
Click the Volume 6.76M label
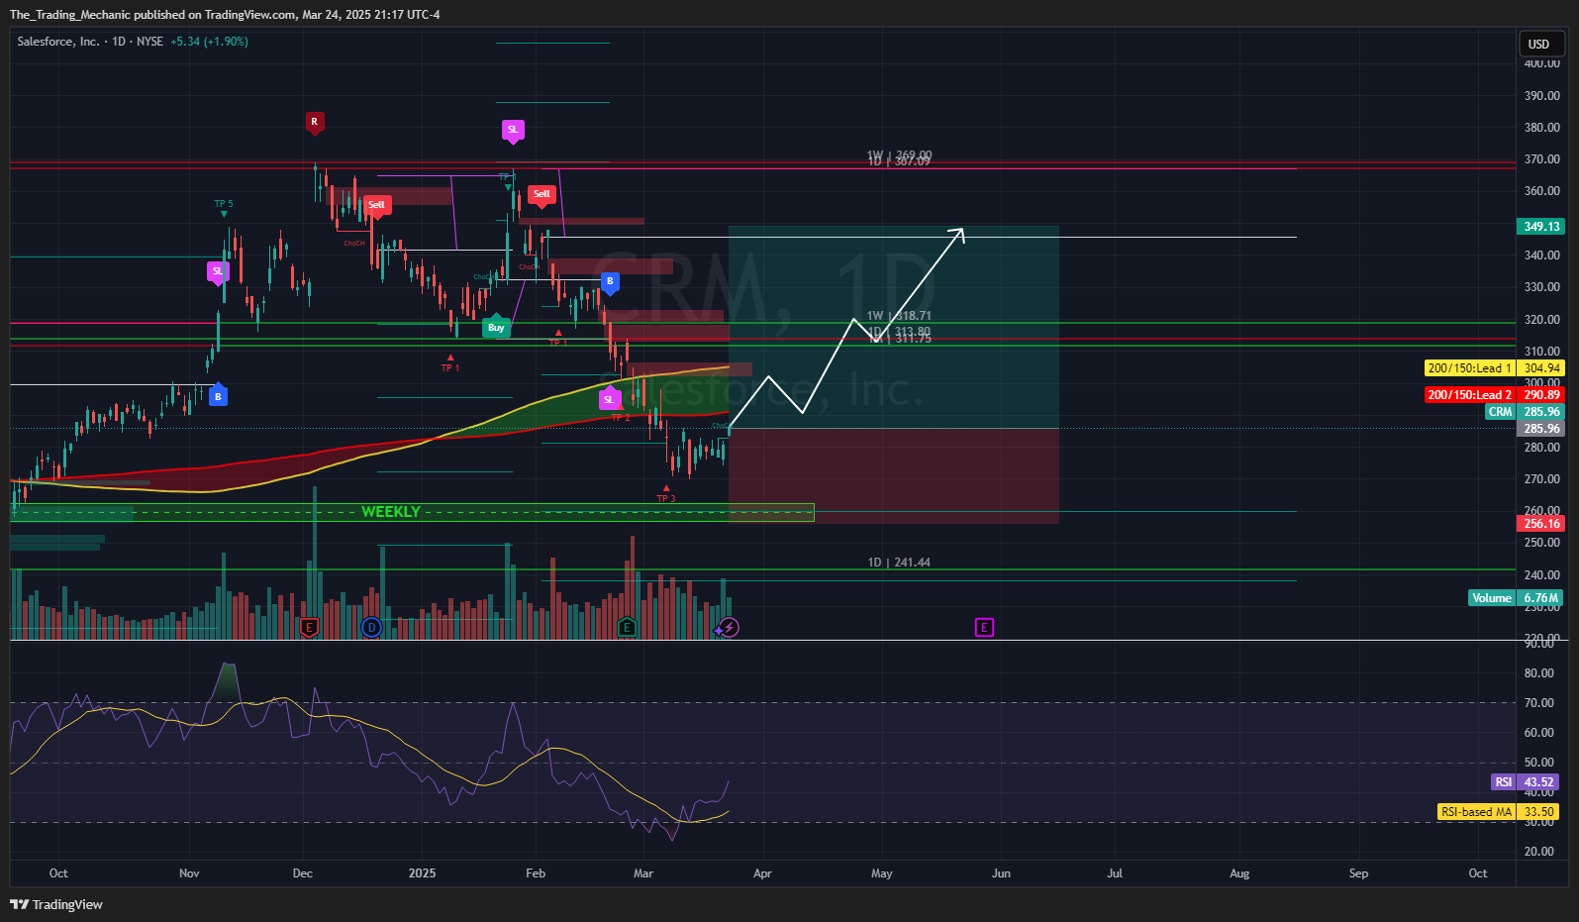1516,598
